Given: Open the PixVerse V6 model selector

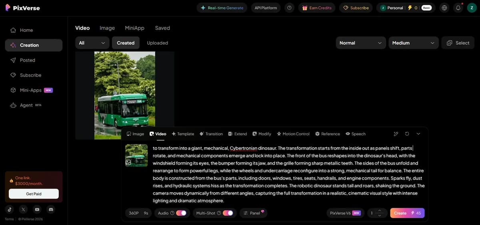Looking at the screenshot, I should pos(345,213).
